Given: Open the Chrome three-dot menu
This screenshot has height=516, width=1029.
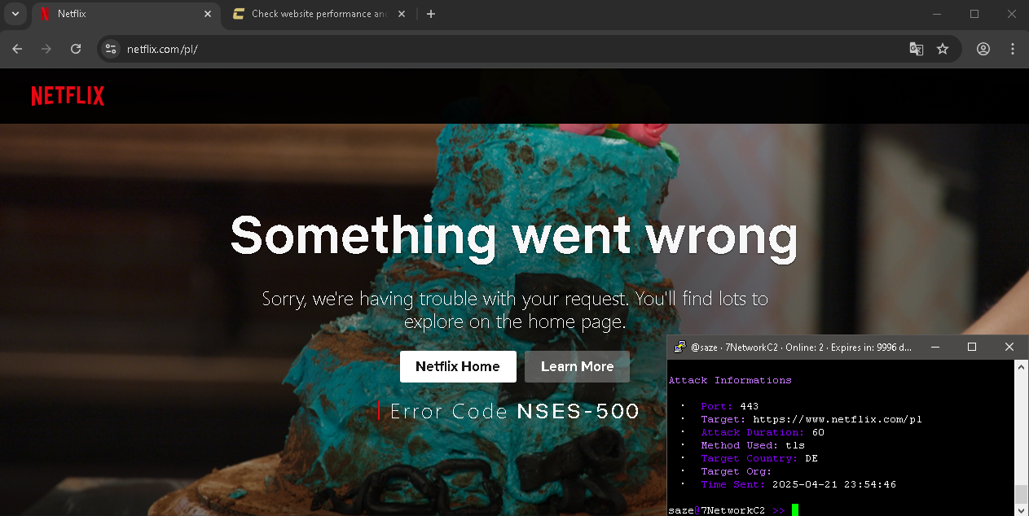Looking at the screenshot, I should (1013, 49).
